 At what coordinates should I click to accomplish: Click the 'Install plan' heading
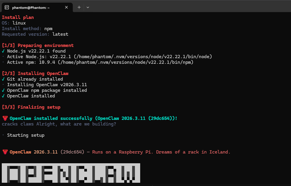(x=18, y=17)
